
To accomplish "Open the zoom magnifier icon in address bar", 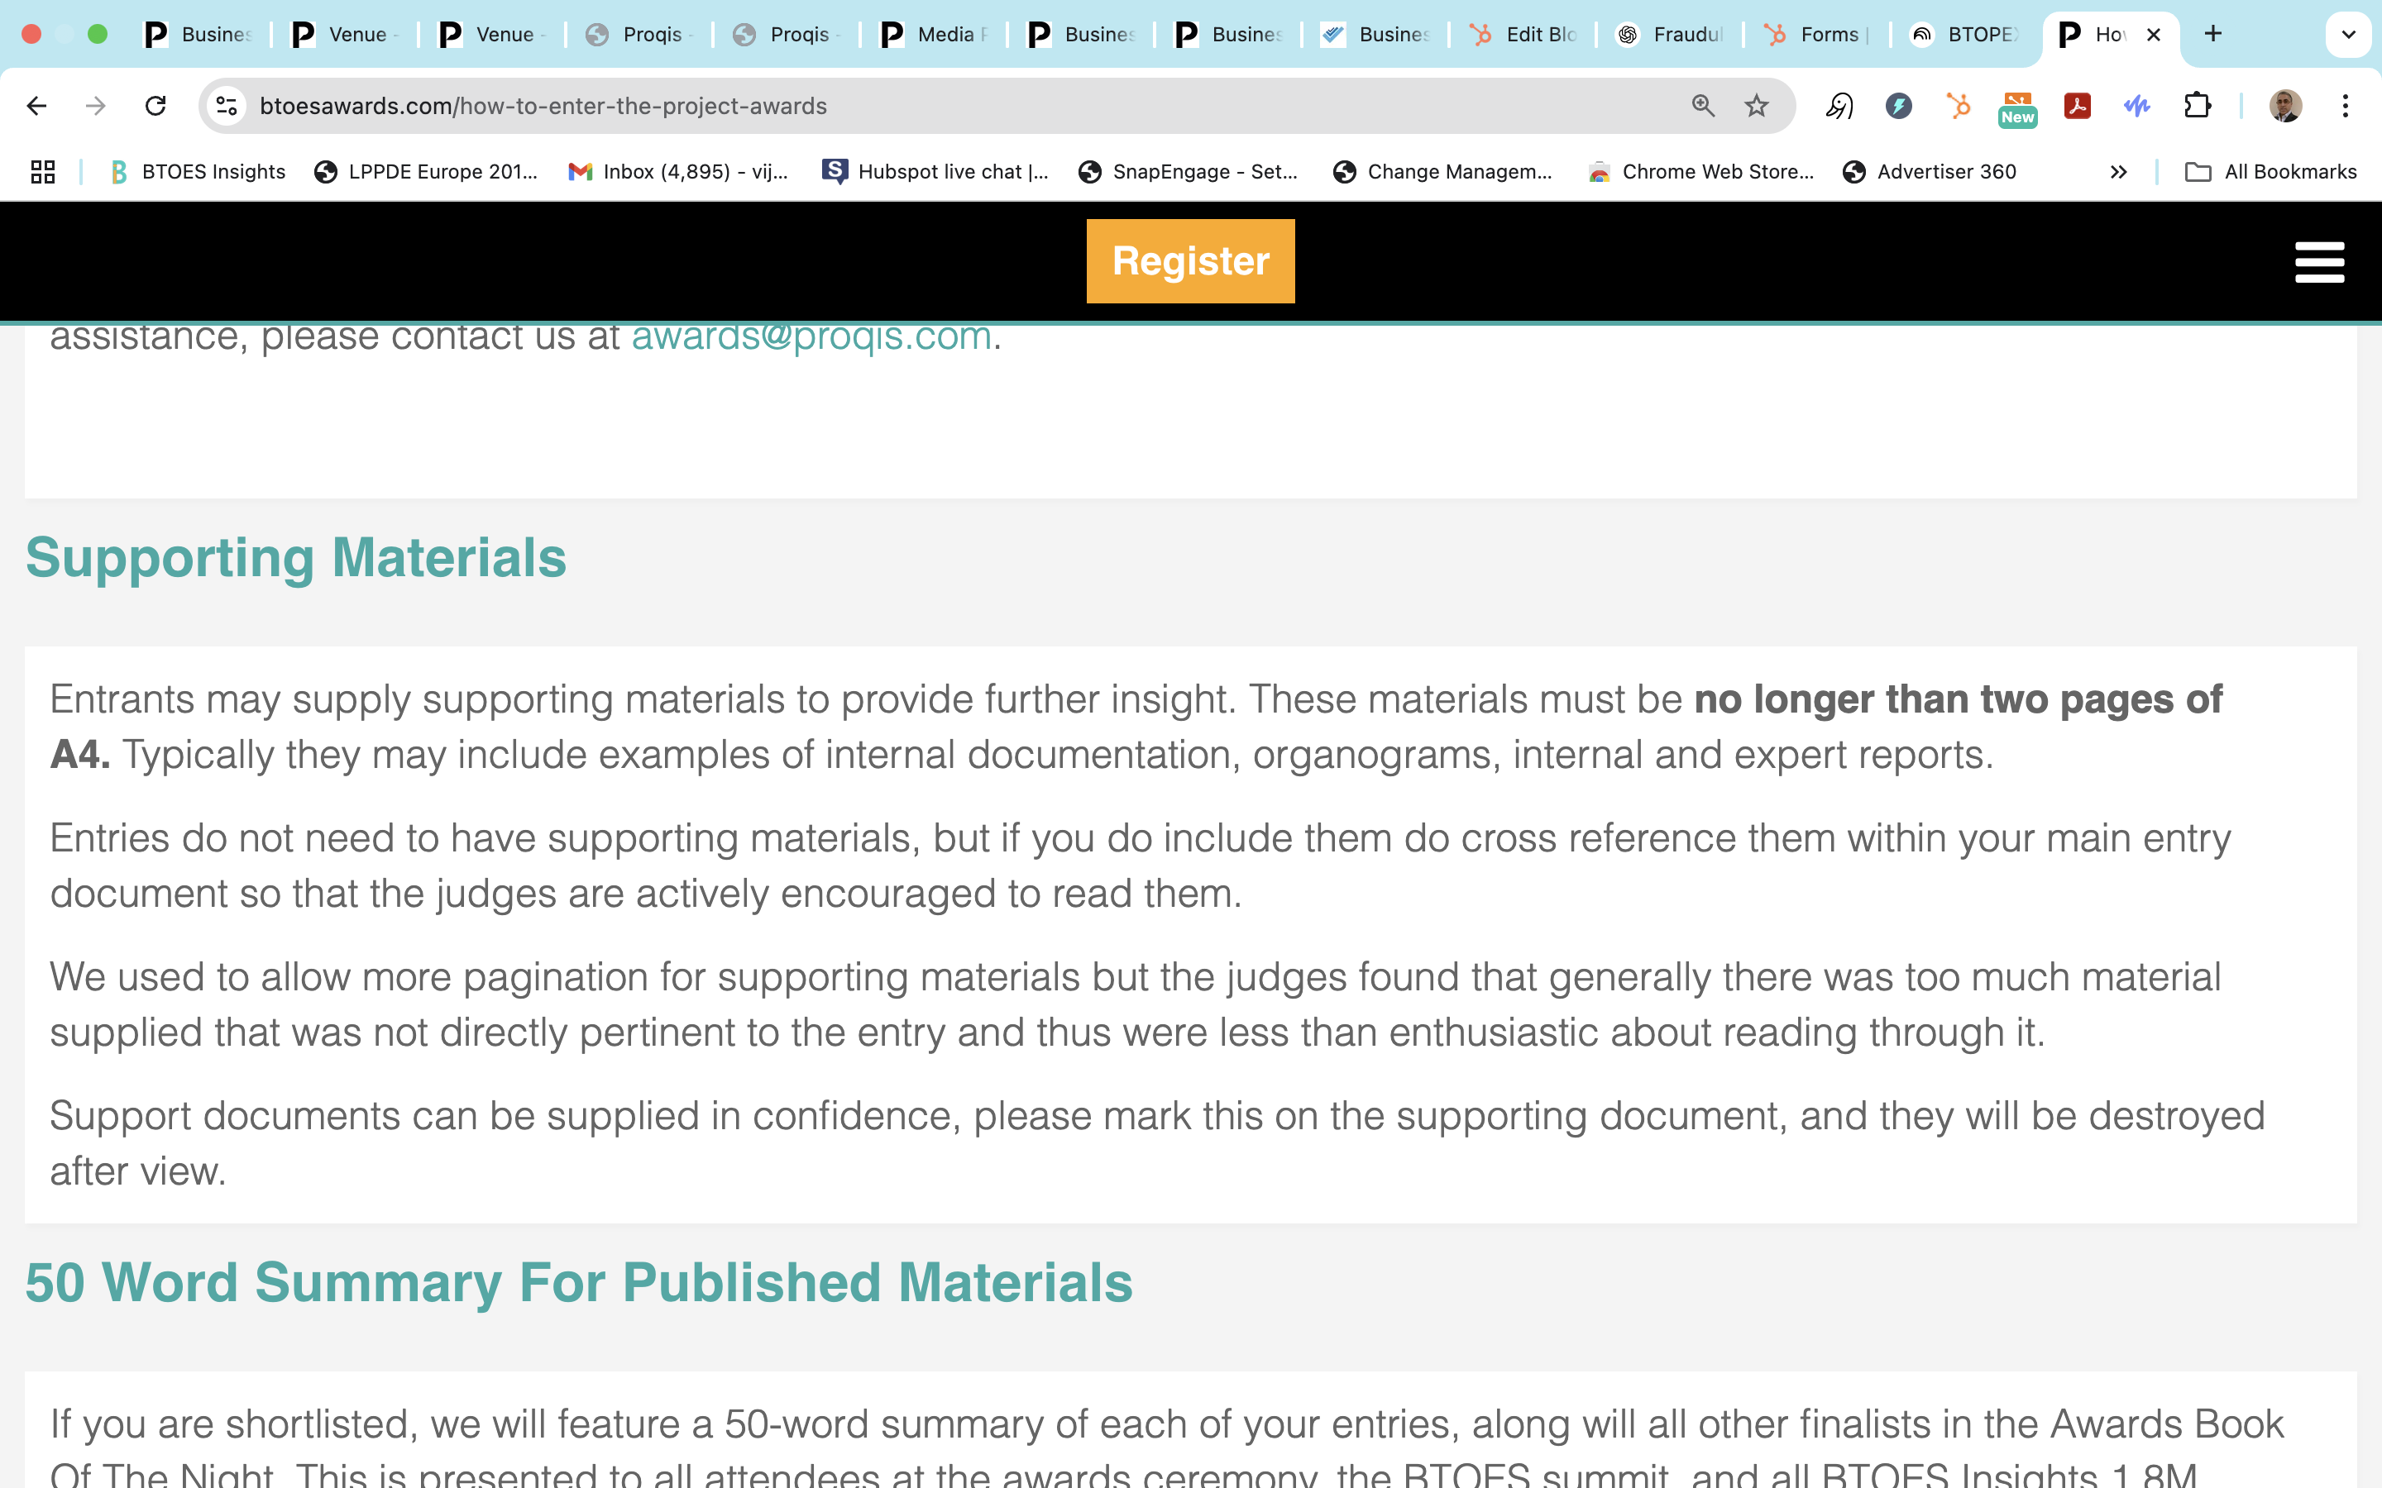I will (x=1703, y=105).
